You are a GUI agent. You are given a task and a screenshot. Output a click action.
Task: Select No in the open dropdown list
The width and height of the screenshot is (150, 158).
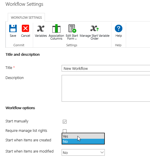coord(83,141)
